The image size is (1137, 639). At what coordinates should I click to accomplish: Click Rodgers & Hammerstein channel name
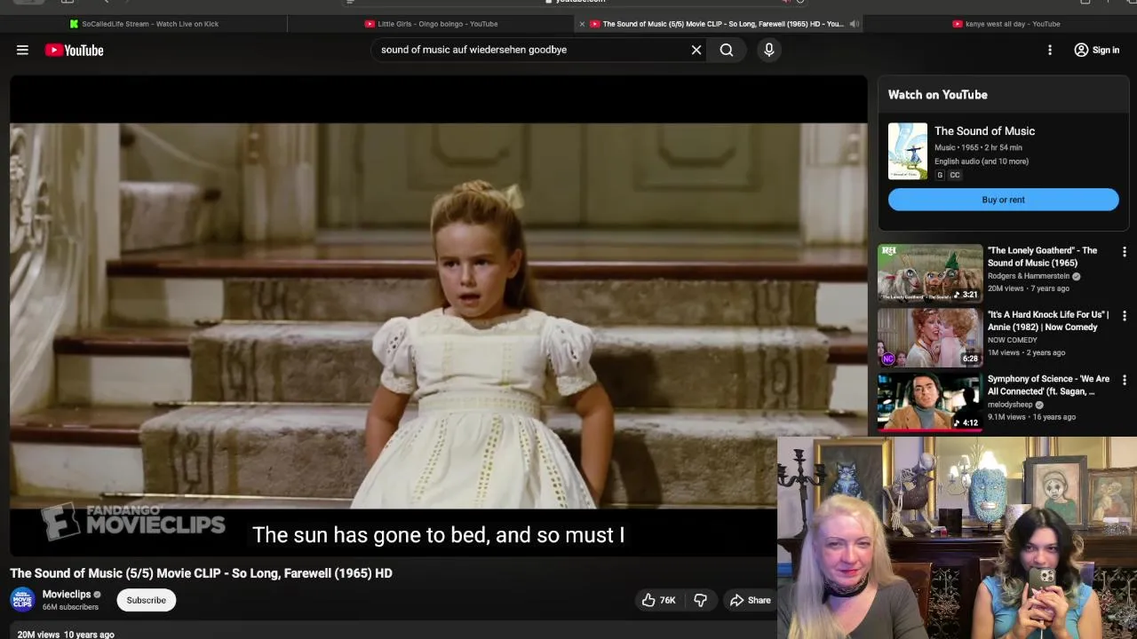click(x=1029, y=276)
